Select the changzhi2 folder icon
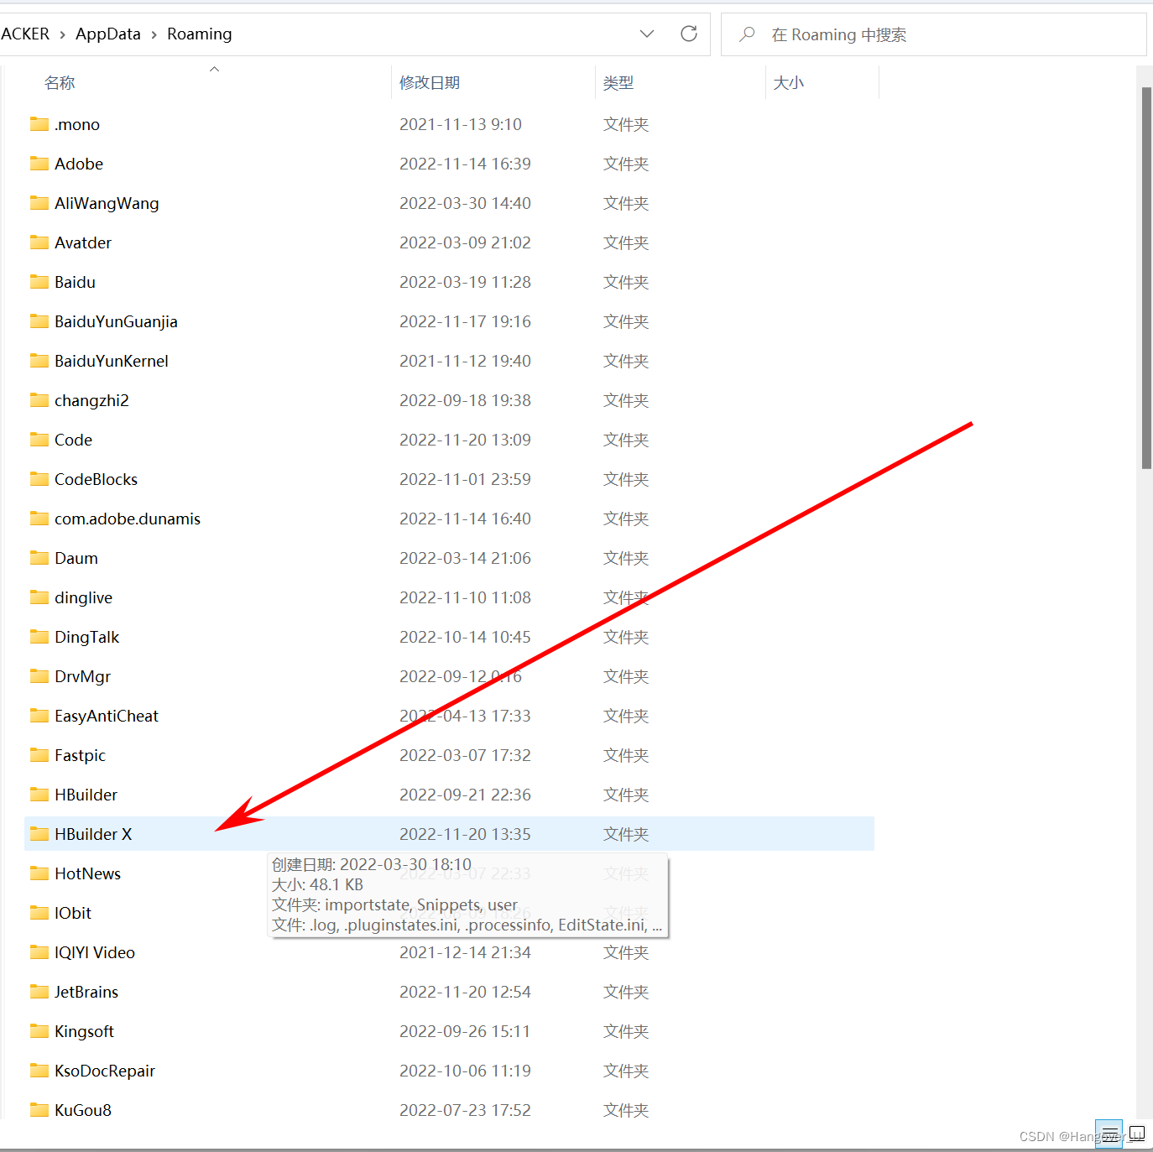 (39, 400)
